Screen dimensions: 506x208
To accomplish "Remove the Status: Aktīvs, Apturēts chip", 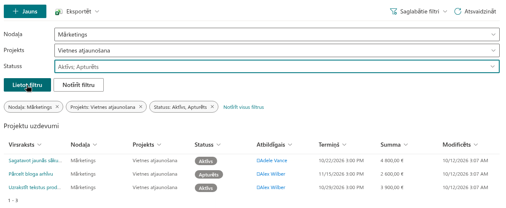I will coord(212,107).
